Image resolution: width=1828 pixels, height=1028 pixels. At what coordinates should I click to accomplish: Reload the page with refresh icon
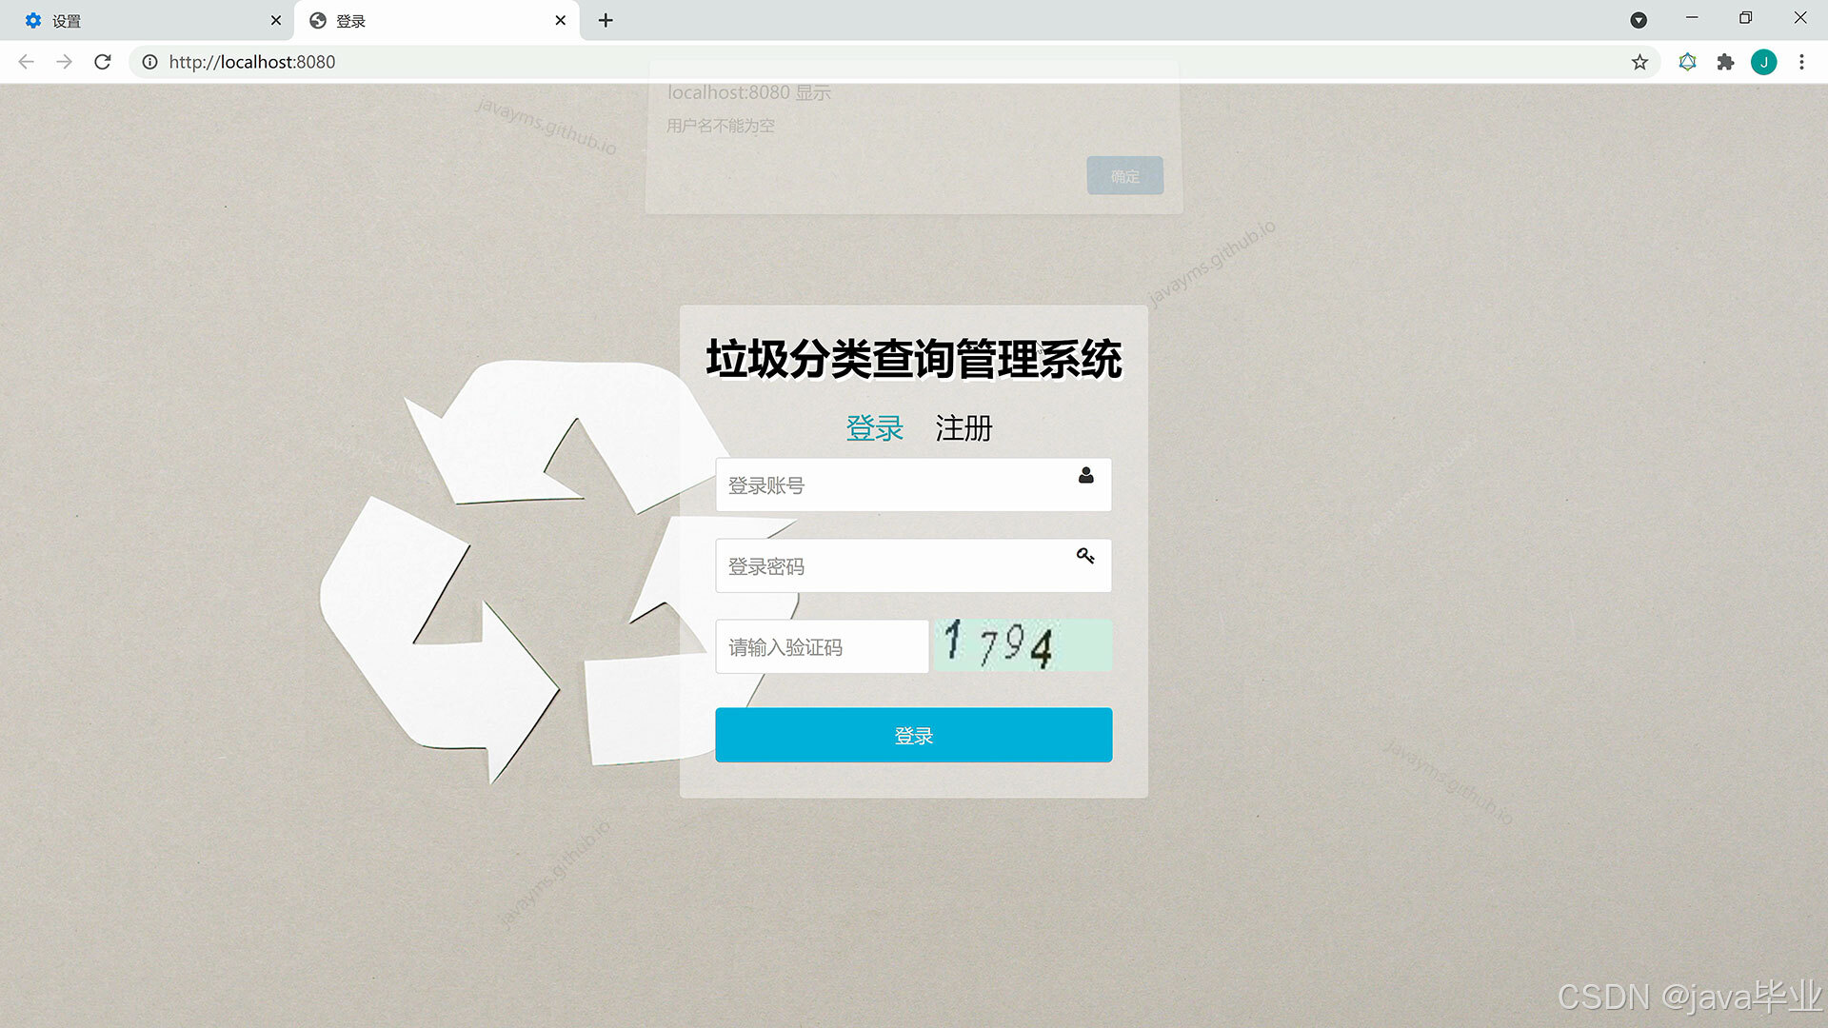pos(103,62)
